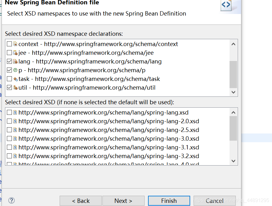
Task: Uncheck the p namespace checkbox
Action: [9, 70]
